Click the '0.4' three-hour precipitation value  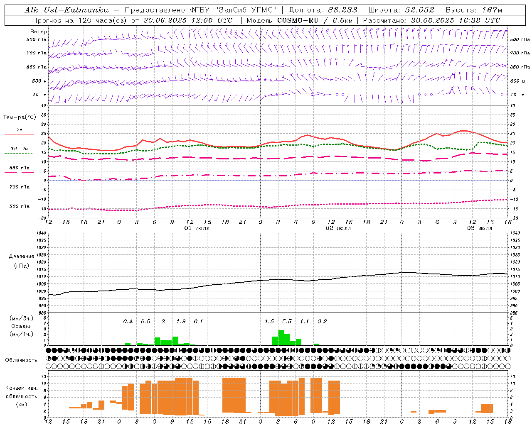(x=128, y=322)
